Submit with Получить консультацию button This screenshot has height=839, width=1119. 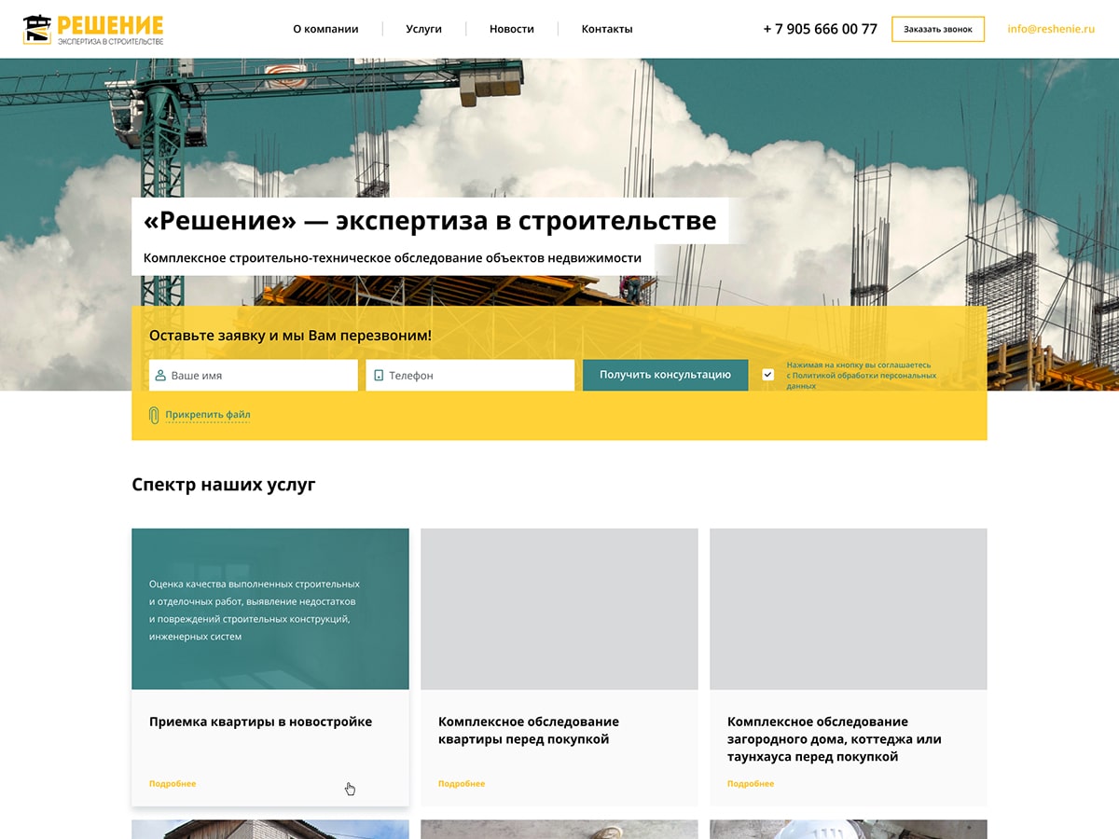coord(665,375)
